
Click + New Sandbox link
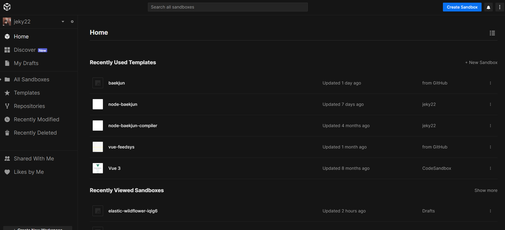481,62
